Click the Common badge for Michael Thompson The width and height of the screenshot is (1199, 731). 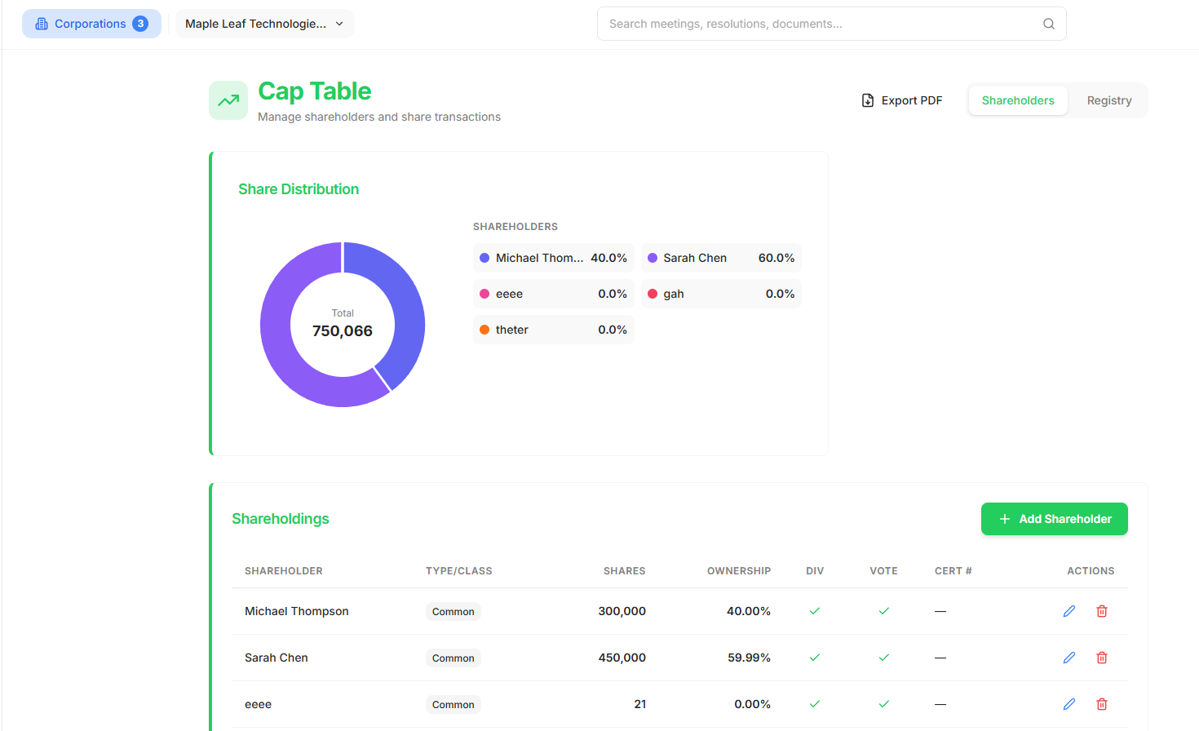453,611
